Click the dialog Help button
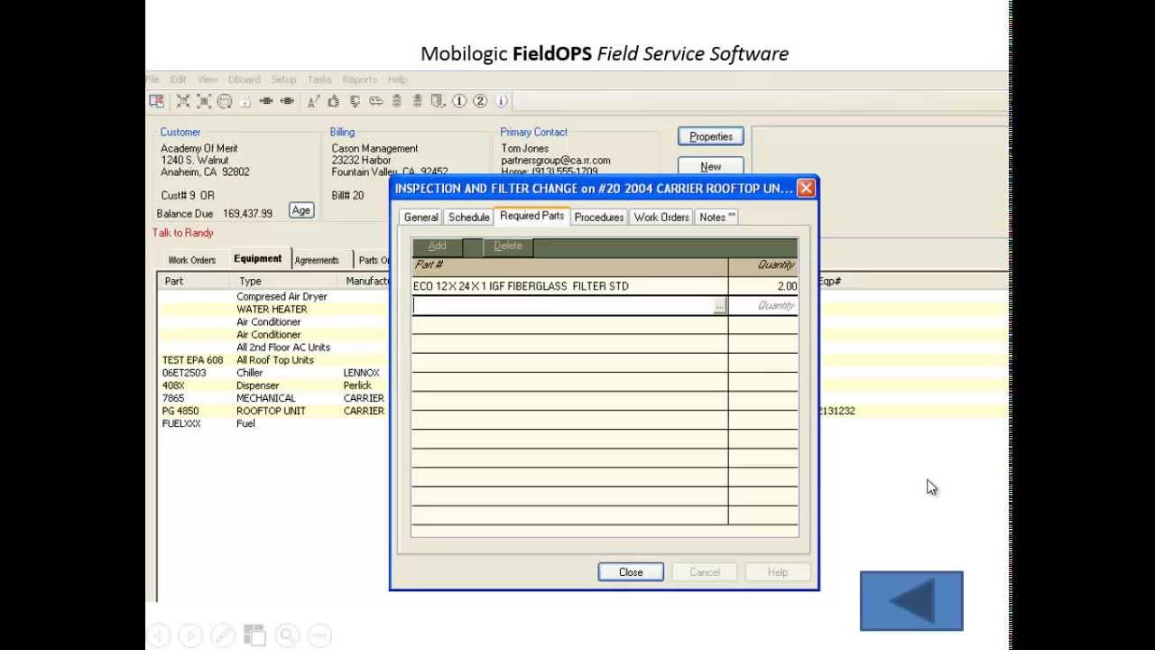The width and height of the screenshot is (1155, 650). click(x=778, y=572)
